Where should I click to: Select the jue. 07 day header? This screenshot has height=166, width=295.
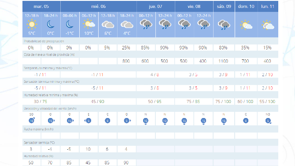pos(155,7)
